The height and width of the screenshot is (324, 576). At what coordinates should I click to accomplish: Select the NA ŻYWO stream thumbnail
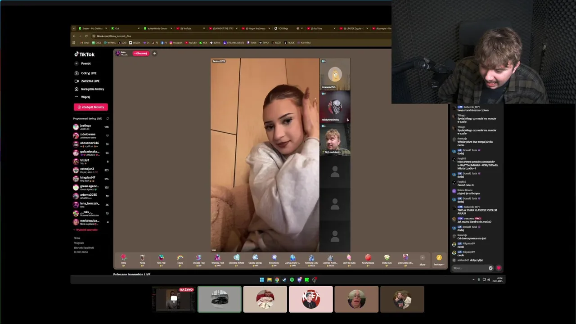[174, 299]
